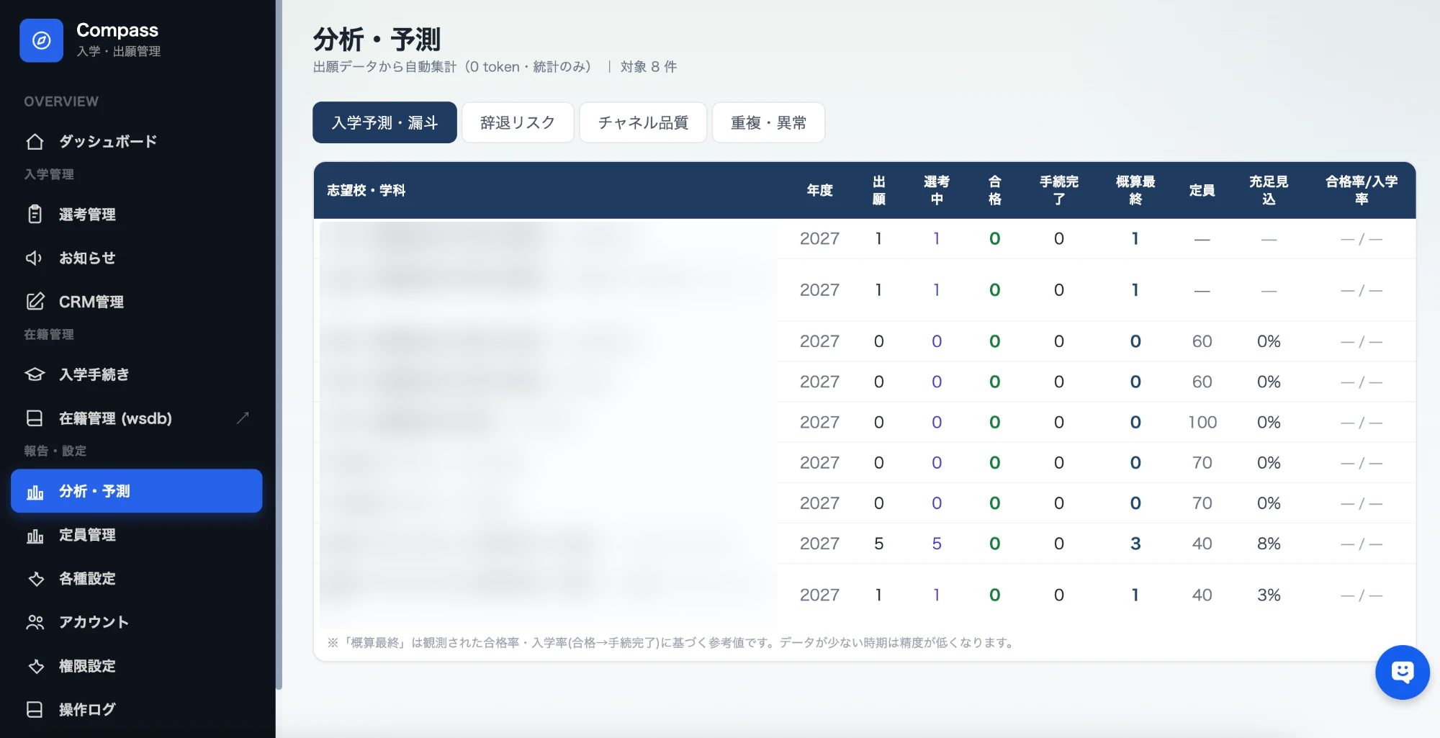Click the 権限設定 diamond icon
Image resolution: width=1440 pixels, height=738 pixels.
coord(36,667)
